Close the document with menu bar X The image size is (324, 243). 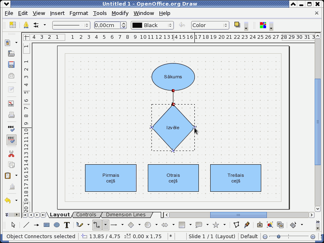317,13
